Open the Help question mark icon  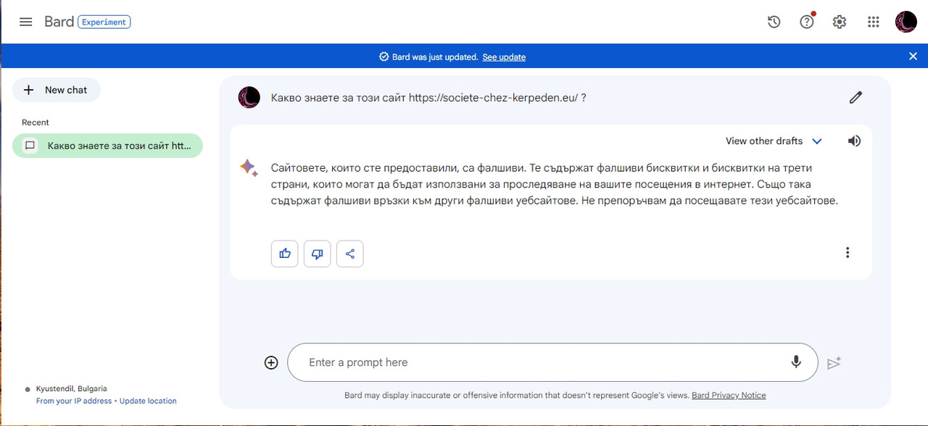click(807, 22)
